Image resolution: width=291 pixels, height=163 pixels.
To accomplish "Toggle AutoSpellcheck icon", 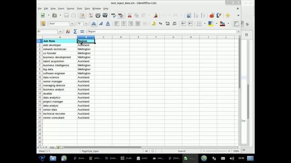I will [120, 15].
